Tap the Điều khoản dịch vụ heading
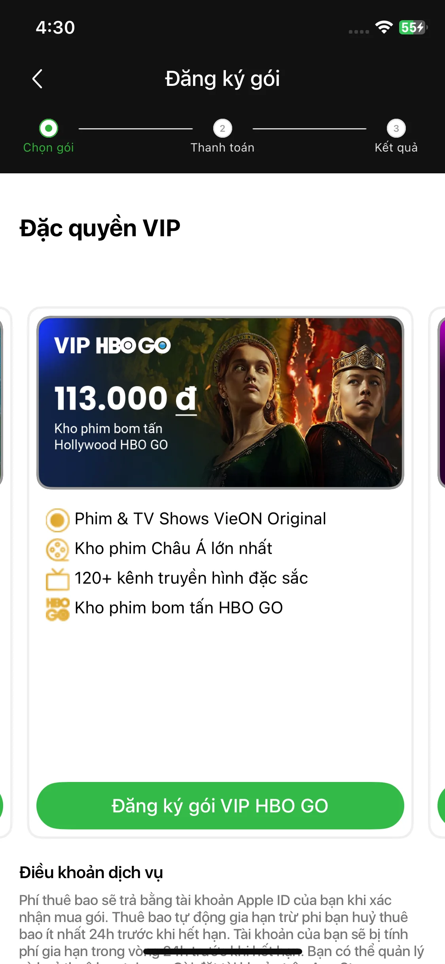Screen dimensions: 445x964 click(x=91, y=872)
